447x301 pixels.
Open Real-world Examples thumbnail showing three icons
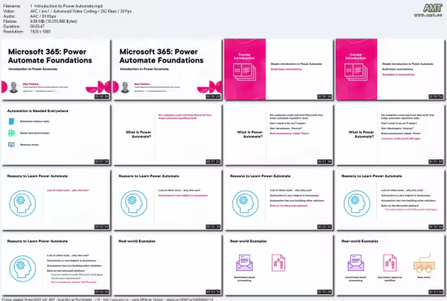pyautogui.click(x=390, y=264)
